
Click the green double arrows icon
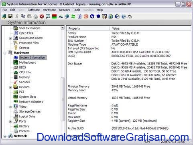(73, 16)
